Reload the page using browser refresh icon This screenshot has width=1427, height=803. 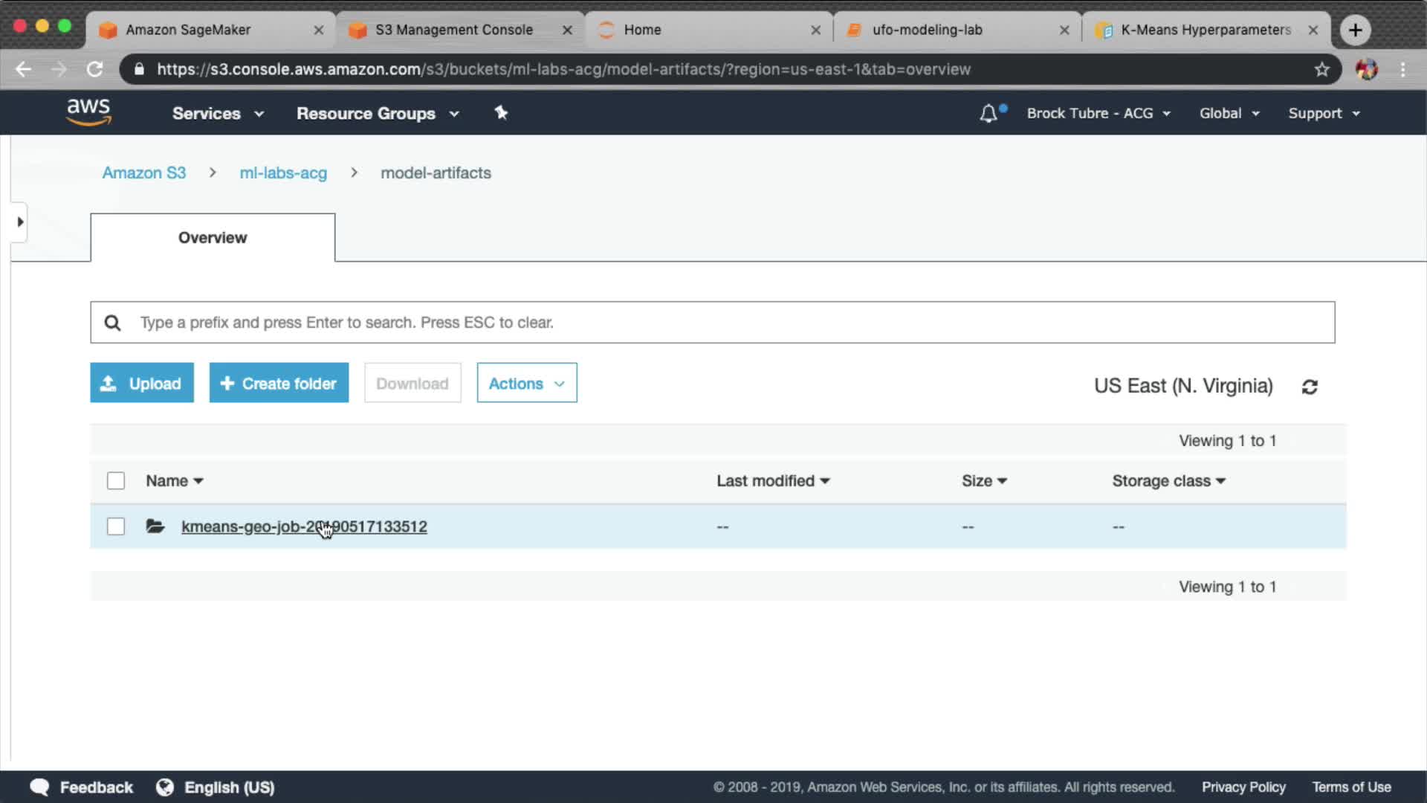[95, 69]
